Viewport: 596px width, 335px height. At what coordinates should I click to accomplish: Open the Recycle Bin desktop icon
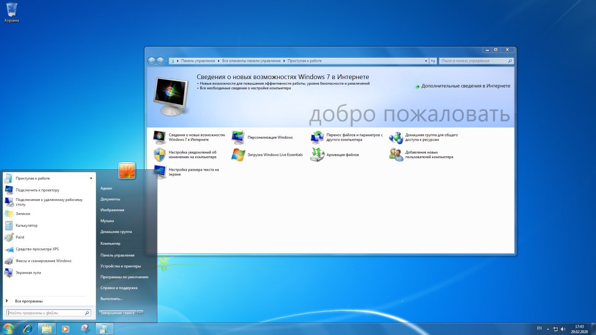12,13
